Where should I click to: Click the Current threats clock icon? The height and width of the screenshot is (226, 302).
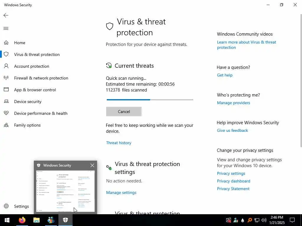(109, 66)
